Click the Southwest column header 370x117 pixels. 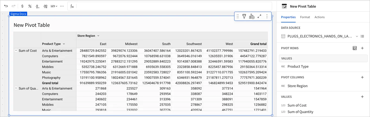click(x=194, y=44)
